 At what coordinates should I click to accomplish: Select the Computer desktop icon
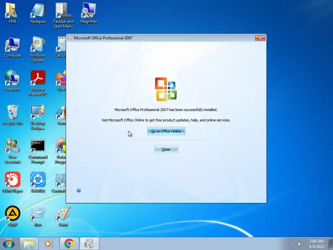pyautogui.click(x=13, y=48)
